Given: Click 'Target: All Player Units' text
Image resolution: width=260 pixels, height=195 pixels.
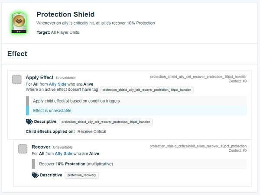Looking at the screenshot, I should pos(58,32).
